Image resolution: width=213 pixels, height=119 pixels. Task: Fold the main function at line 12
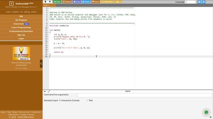[48, 32]
